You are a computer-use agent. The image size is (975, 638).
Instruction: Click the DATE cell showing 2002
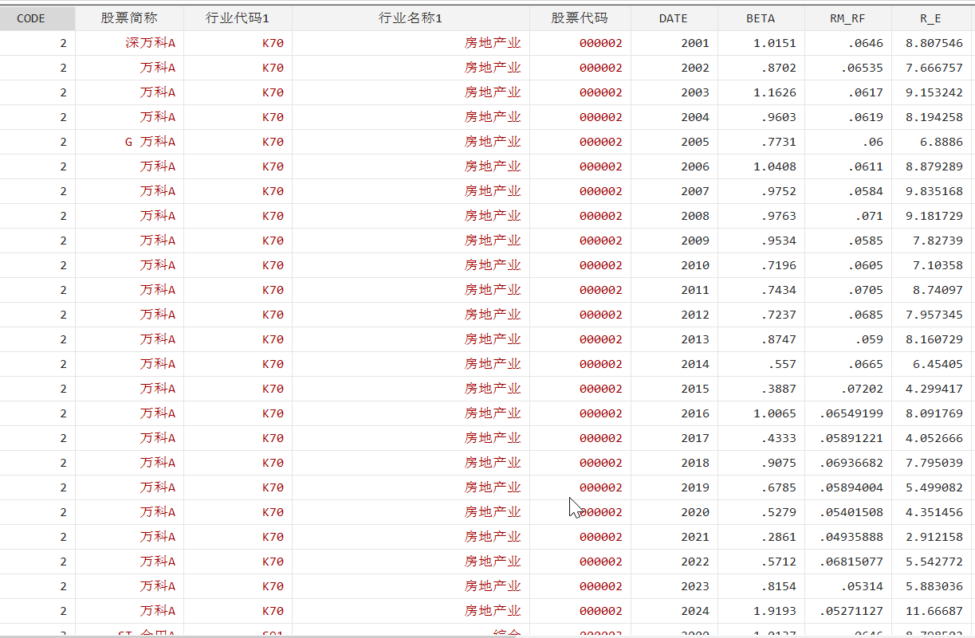(x=674, y=68)
